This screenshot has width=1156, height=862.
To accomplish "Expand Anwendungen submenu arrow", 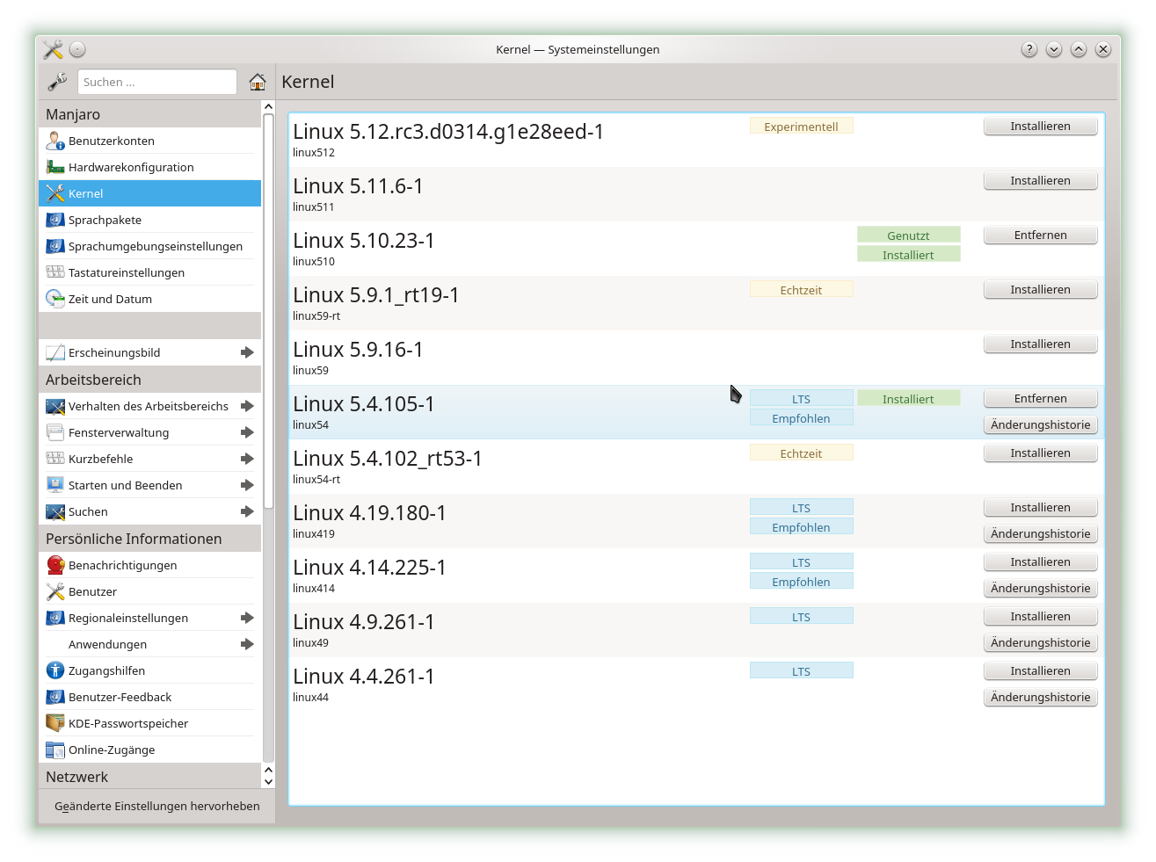I will pyautogui.click(x=247, y=644).
